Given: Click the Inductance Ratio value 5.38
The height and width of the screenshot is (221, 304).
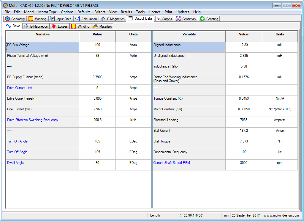Looking at the screenshot, I should pos(244,66).
